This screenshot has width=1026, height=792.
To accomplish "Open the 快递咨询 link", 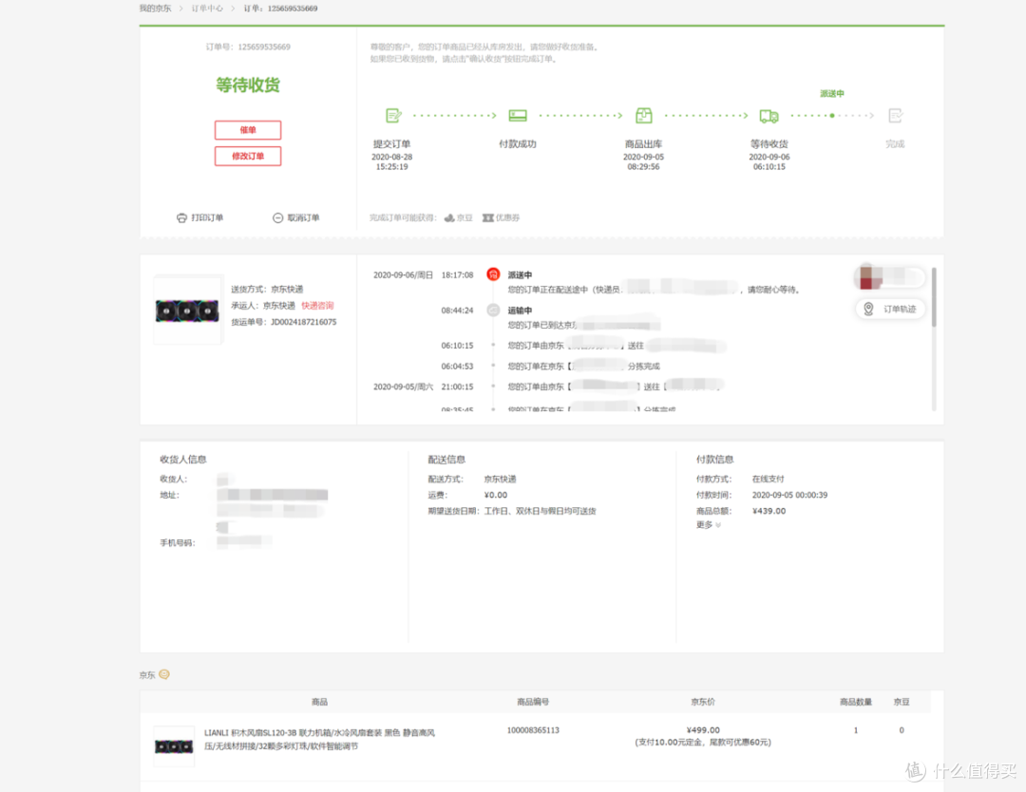I will [317, 306].
